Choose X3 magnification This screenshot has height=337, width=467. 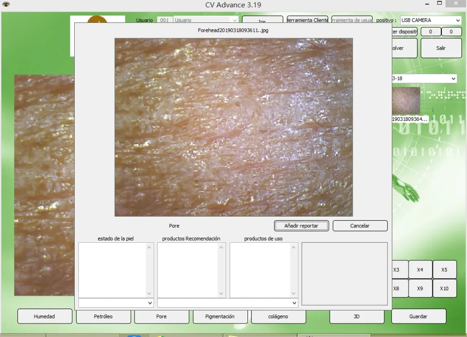pos(400,270)
